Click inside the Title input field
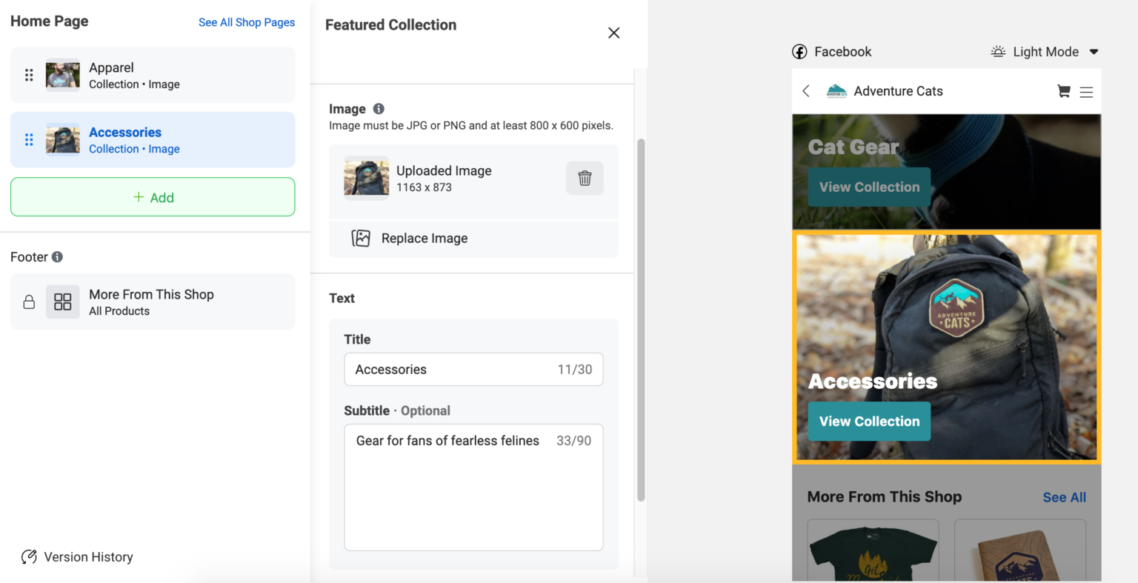 (473, 369)
